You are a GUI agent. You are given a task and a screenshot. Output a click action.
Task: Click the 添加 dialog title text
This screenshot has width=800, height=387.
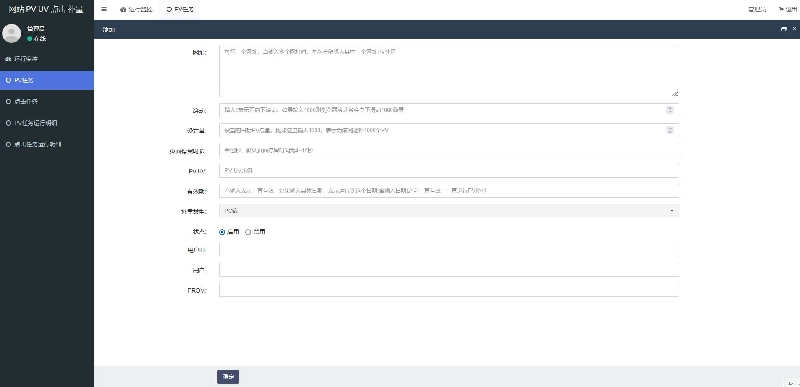click(109, 29)
